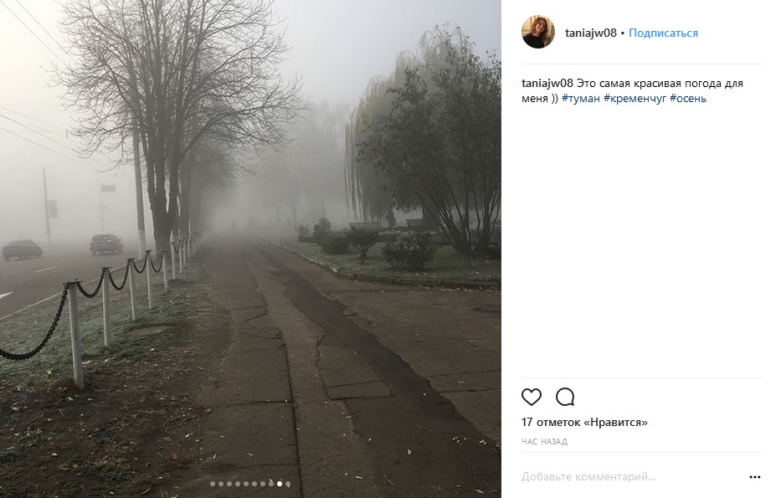Screen dimensions: 781x498
Task: Open the #туман hashtag
Action: [x=581, y=98]
